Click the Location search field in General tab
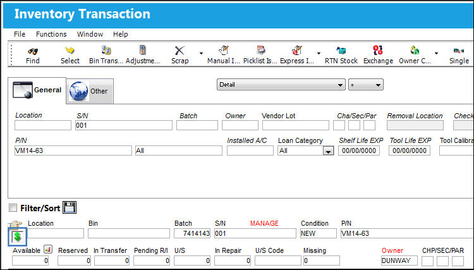Screen dimensions: 474x270 43,125
